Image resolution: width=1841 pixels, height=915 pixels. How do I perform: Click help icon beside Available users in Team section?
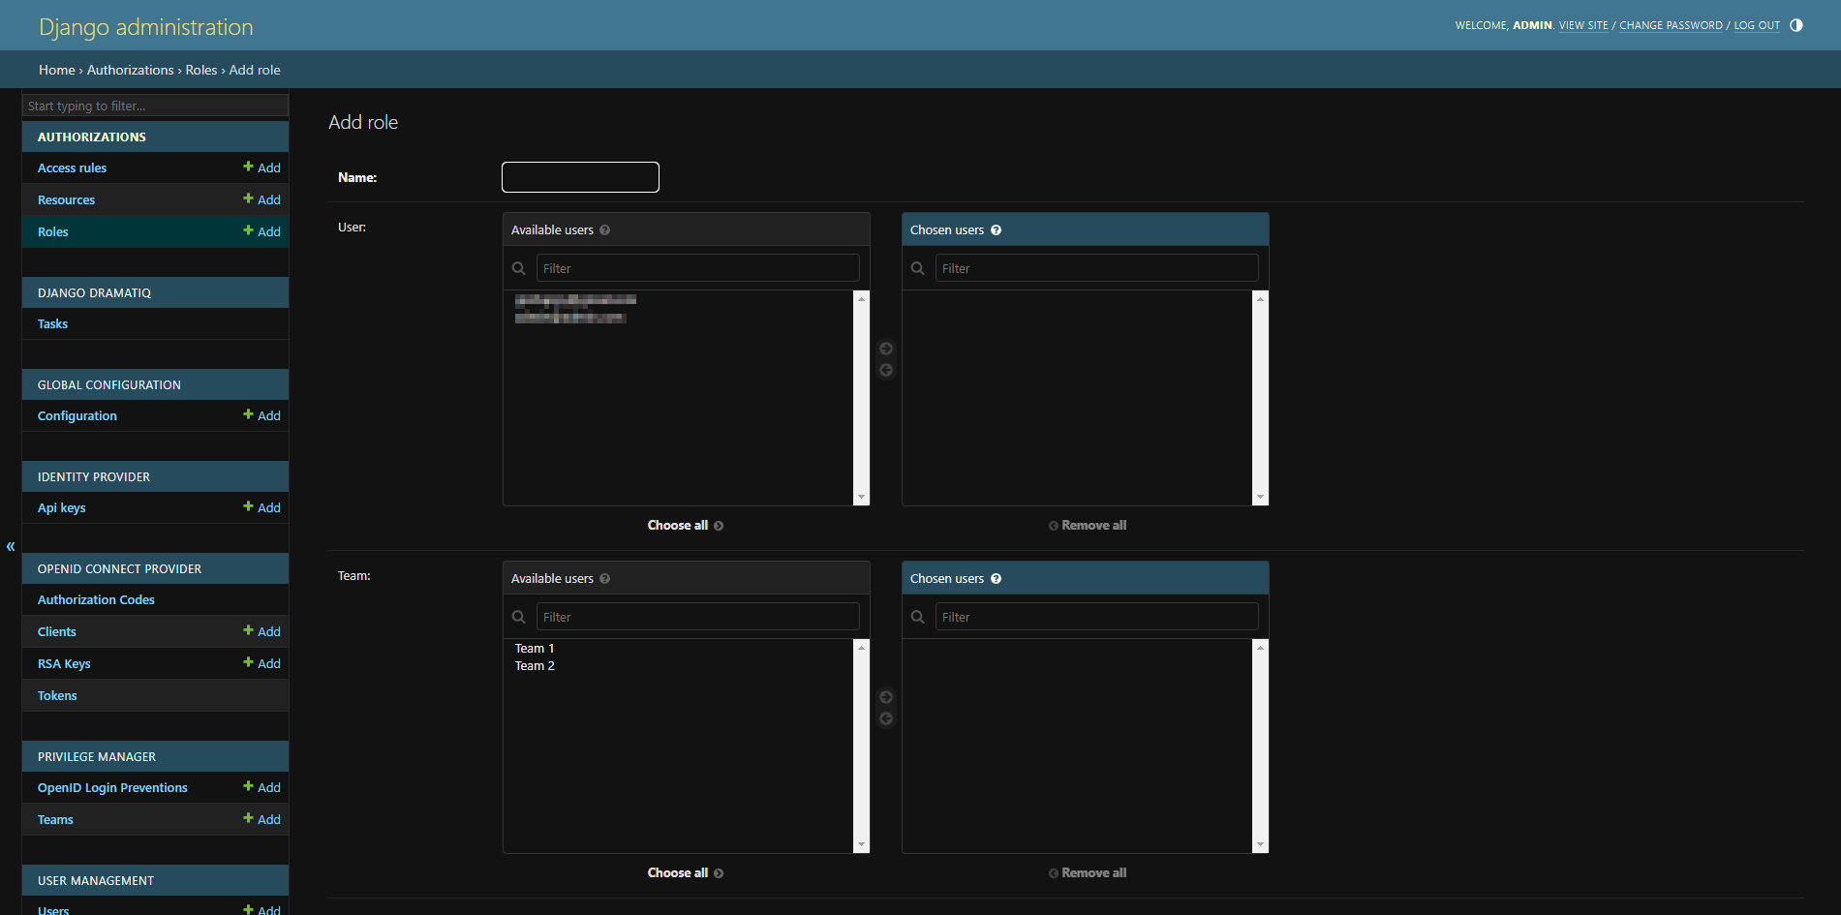604,579
